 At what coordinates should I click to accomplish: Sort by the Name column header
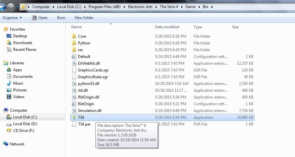pyautogui.click(x=76, y=27)
